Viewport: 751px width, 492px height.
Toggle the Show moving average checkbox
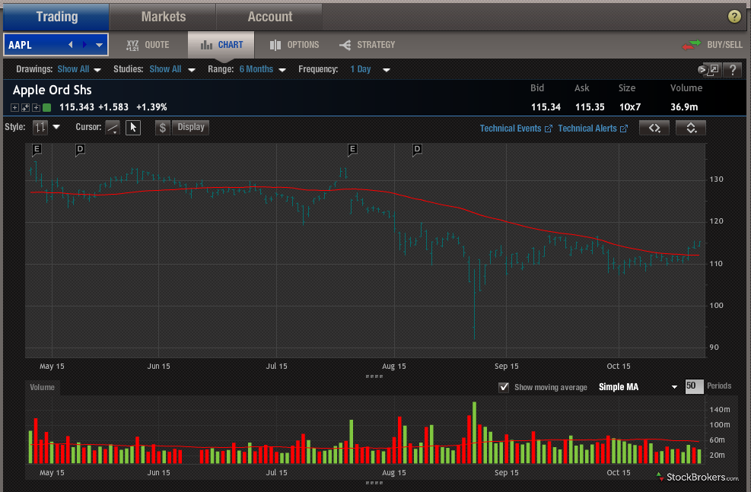pyautogui.click(x=504, y=387)
